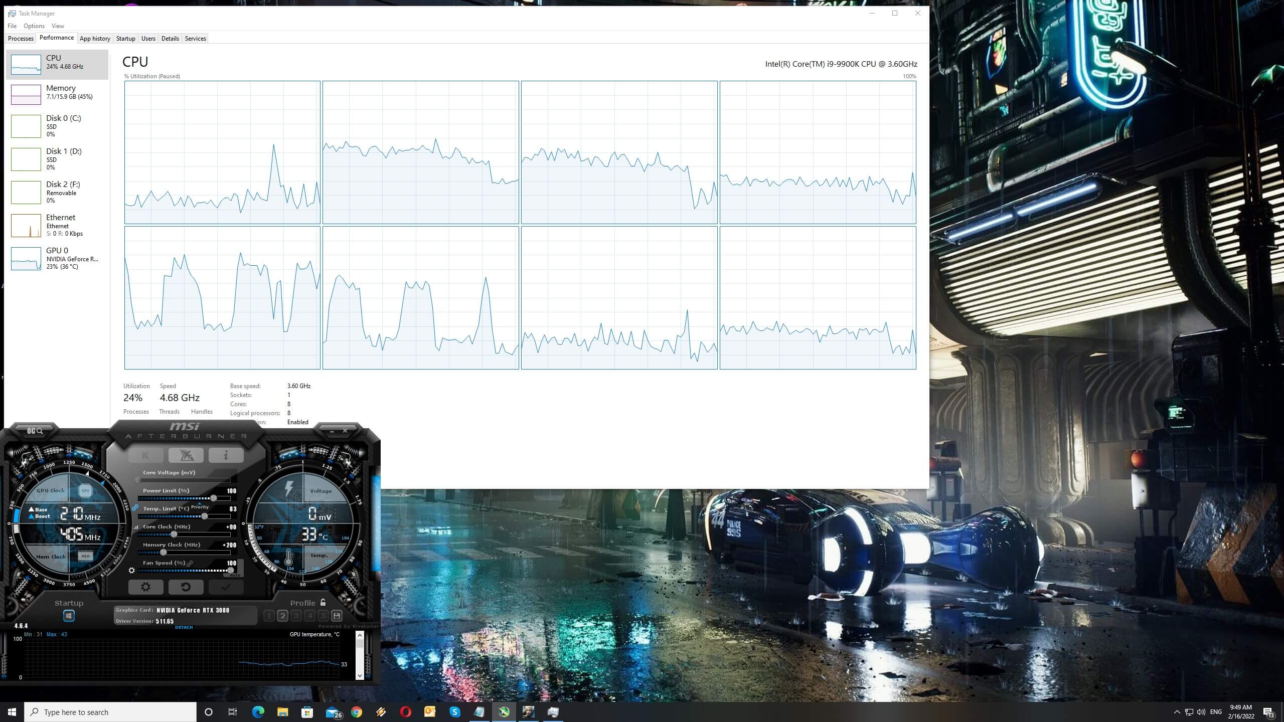Open Afterburner settings gear button
This screenshot has height=722, width=1284.
(x=145, y=587)
